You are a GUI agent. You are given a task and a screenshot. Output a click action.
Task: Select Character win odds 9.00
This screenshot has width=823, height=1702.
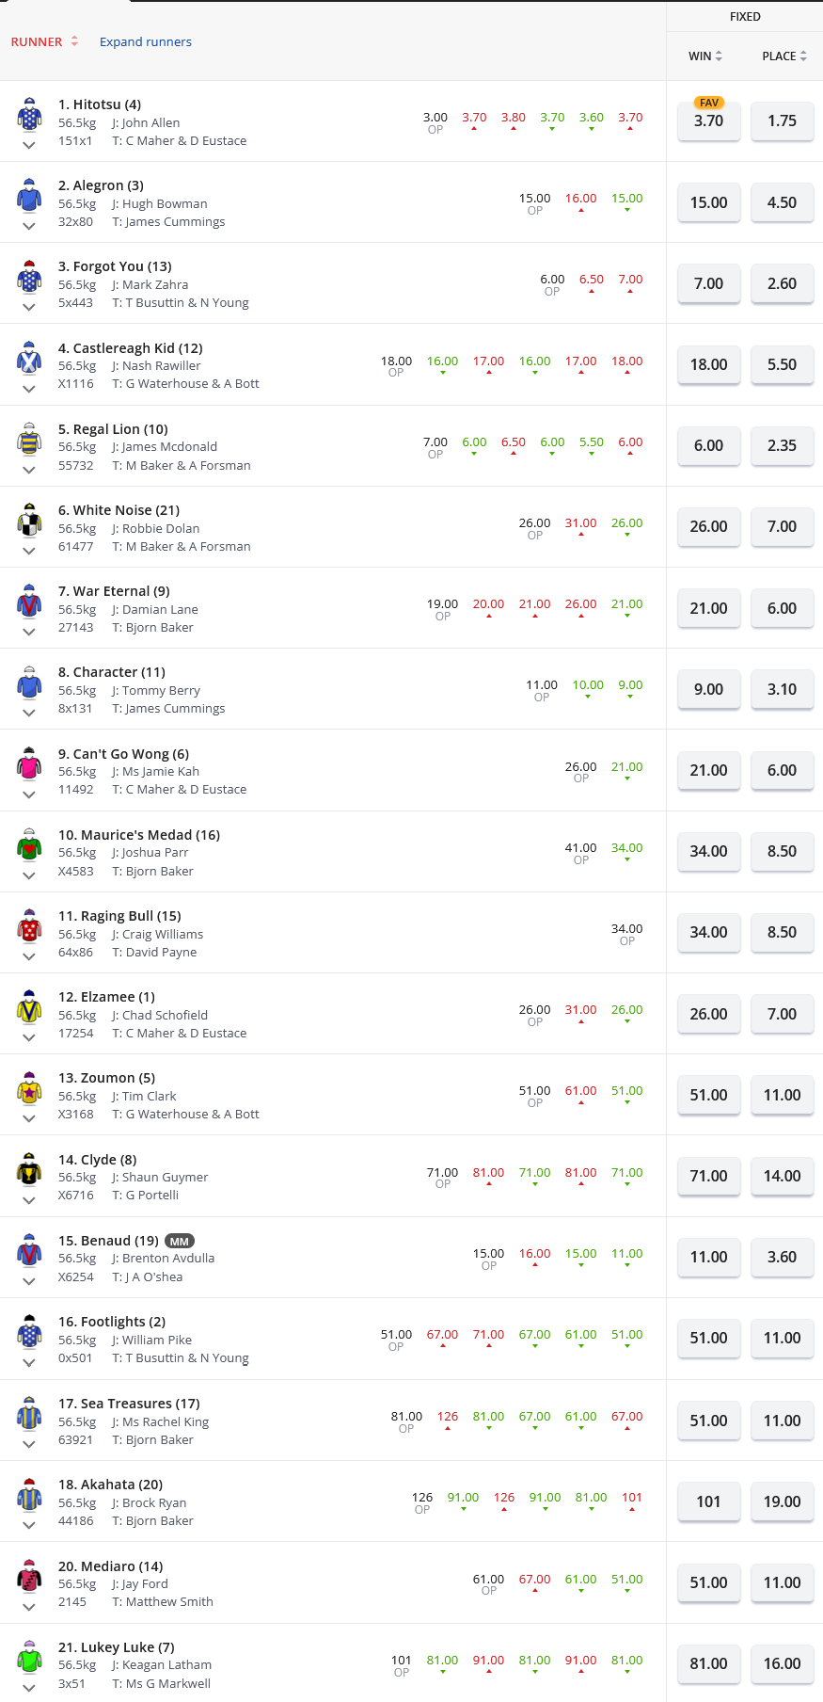click(708, 690)
